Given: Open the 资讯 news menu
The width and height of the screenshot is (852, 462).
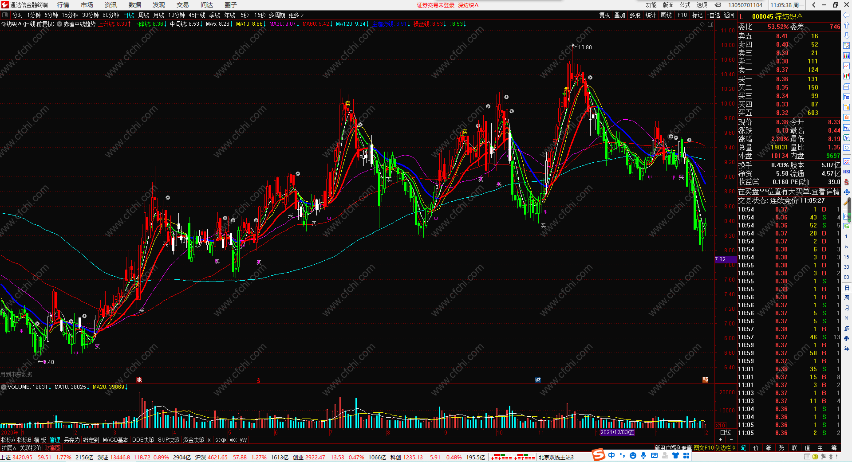Looking at the screenshot, I should (111, 5).
